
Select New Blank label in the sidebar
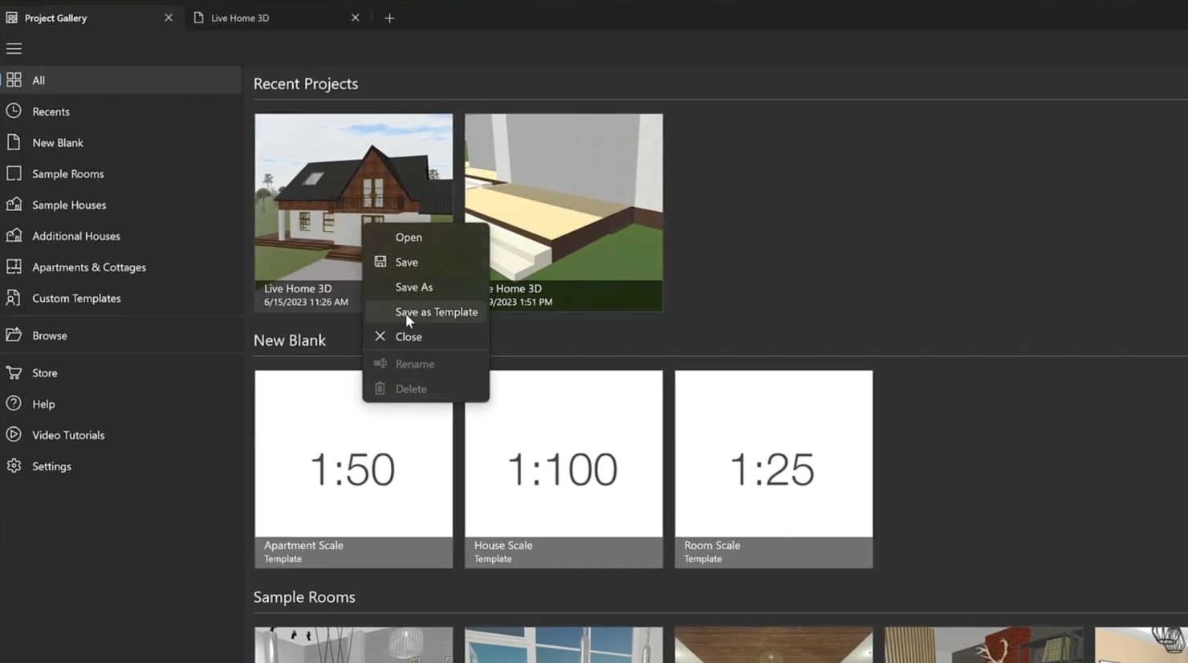58,143
